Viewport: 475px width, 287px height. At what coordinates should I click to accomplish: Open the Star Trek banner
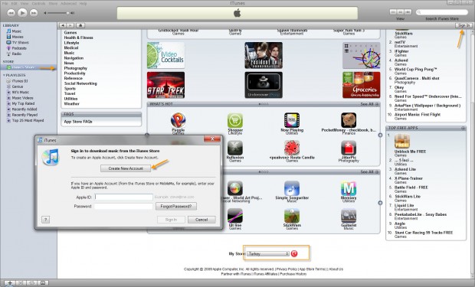coord(165,85)
